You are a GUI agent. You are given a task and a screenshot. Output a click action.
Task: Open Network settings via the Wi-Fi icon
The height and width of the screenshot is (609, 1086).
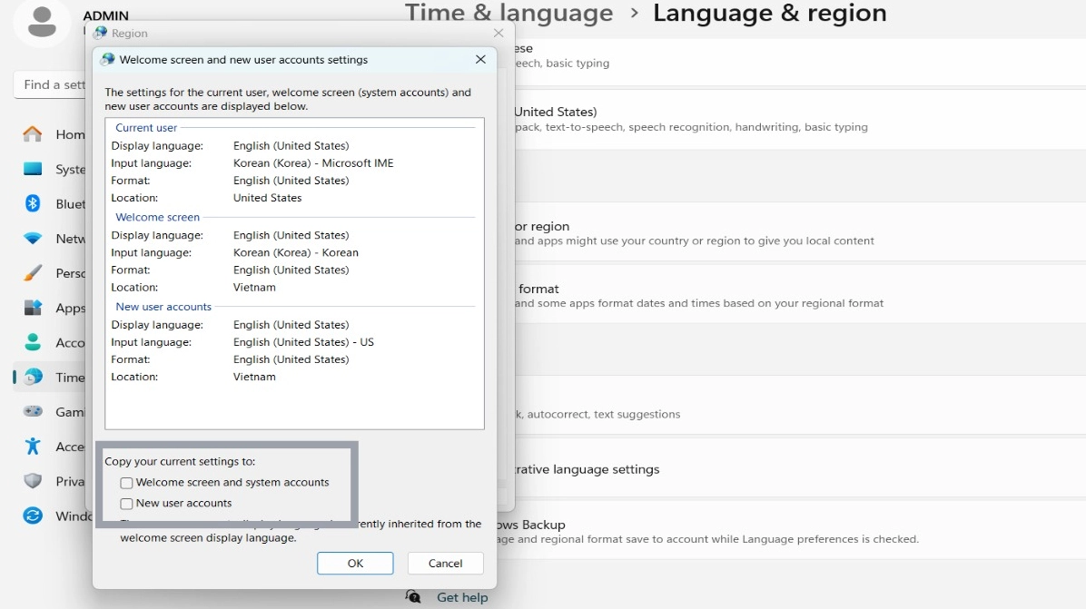tap(33, 239)
